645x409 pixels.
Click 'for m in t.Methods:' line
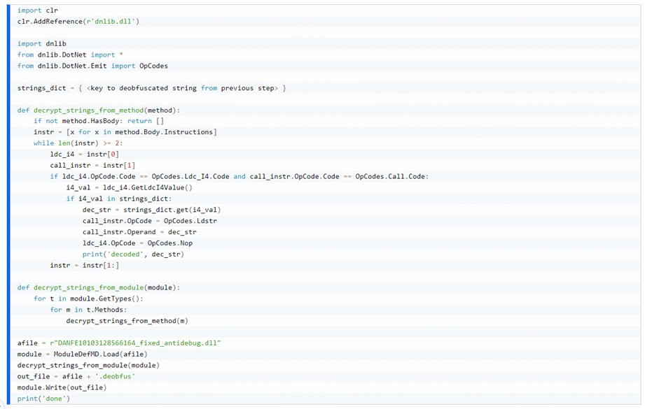click(x=88, y=309)
